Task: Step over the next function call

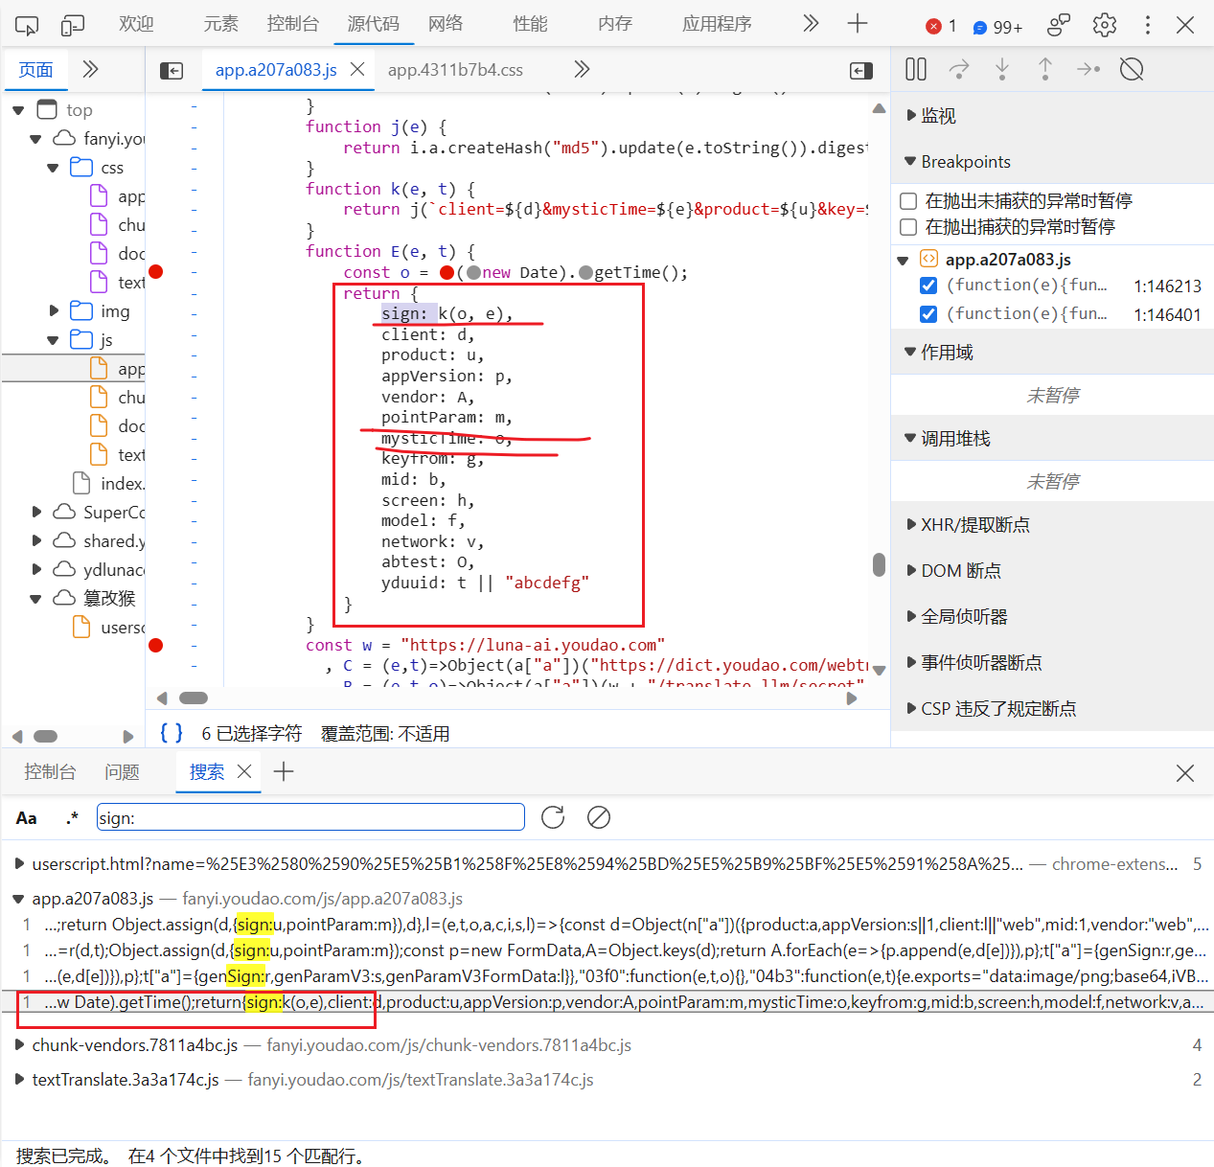Action: (959, 69)
